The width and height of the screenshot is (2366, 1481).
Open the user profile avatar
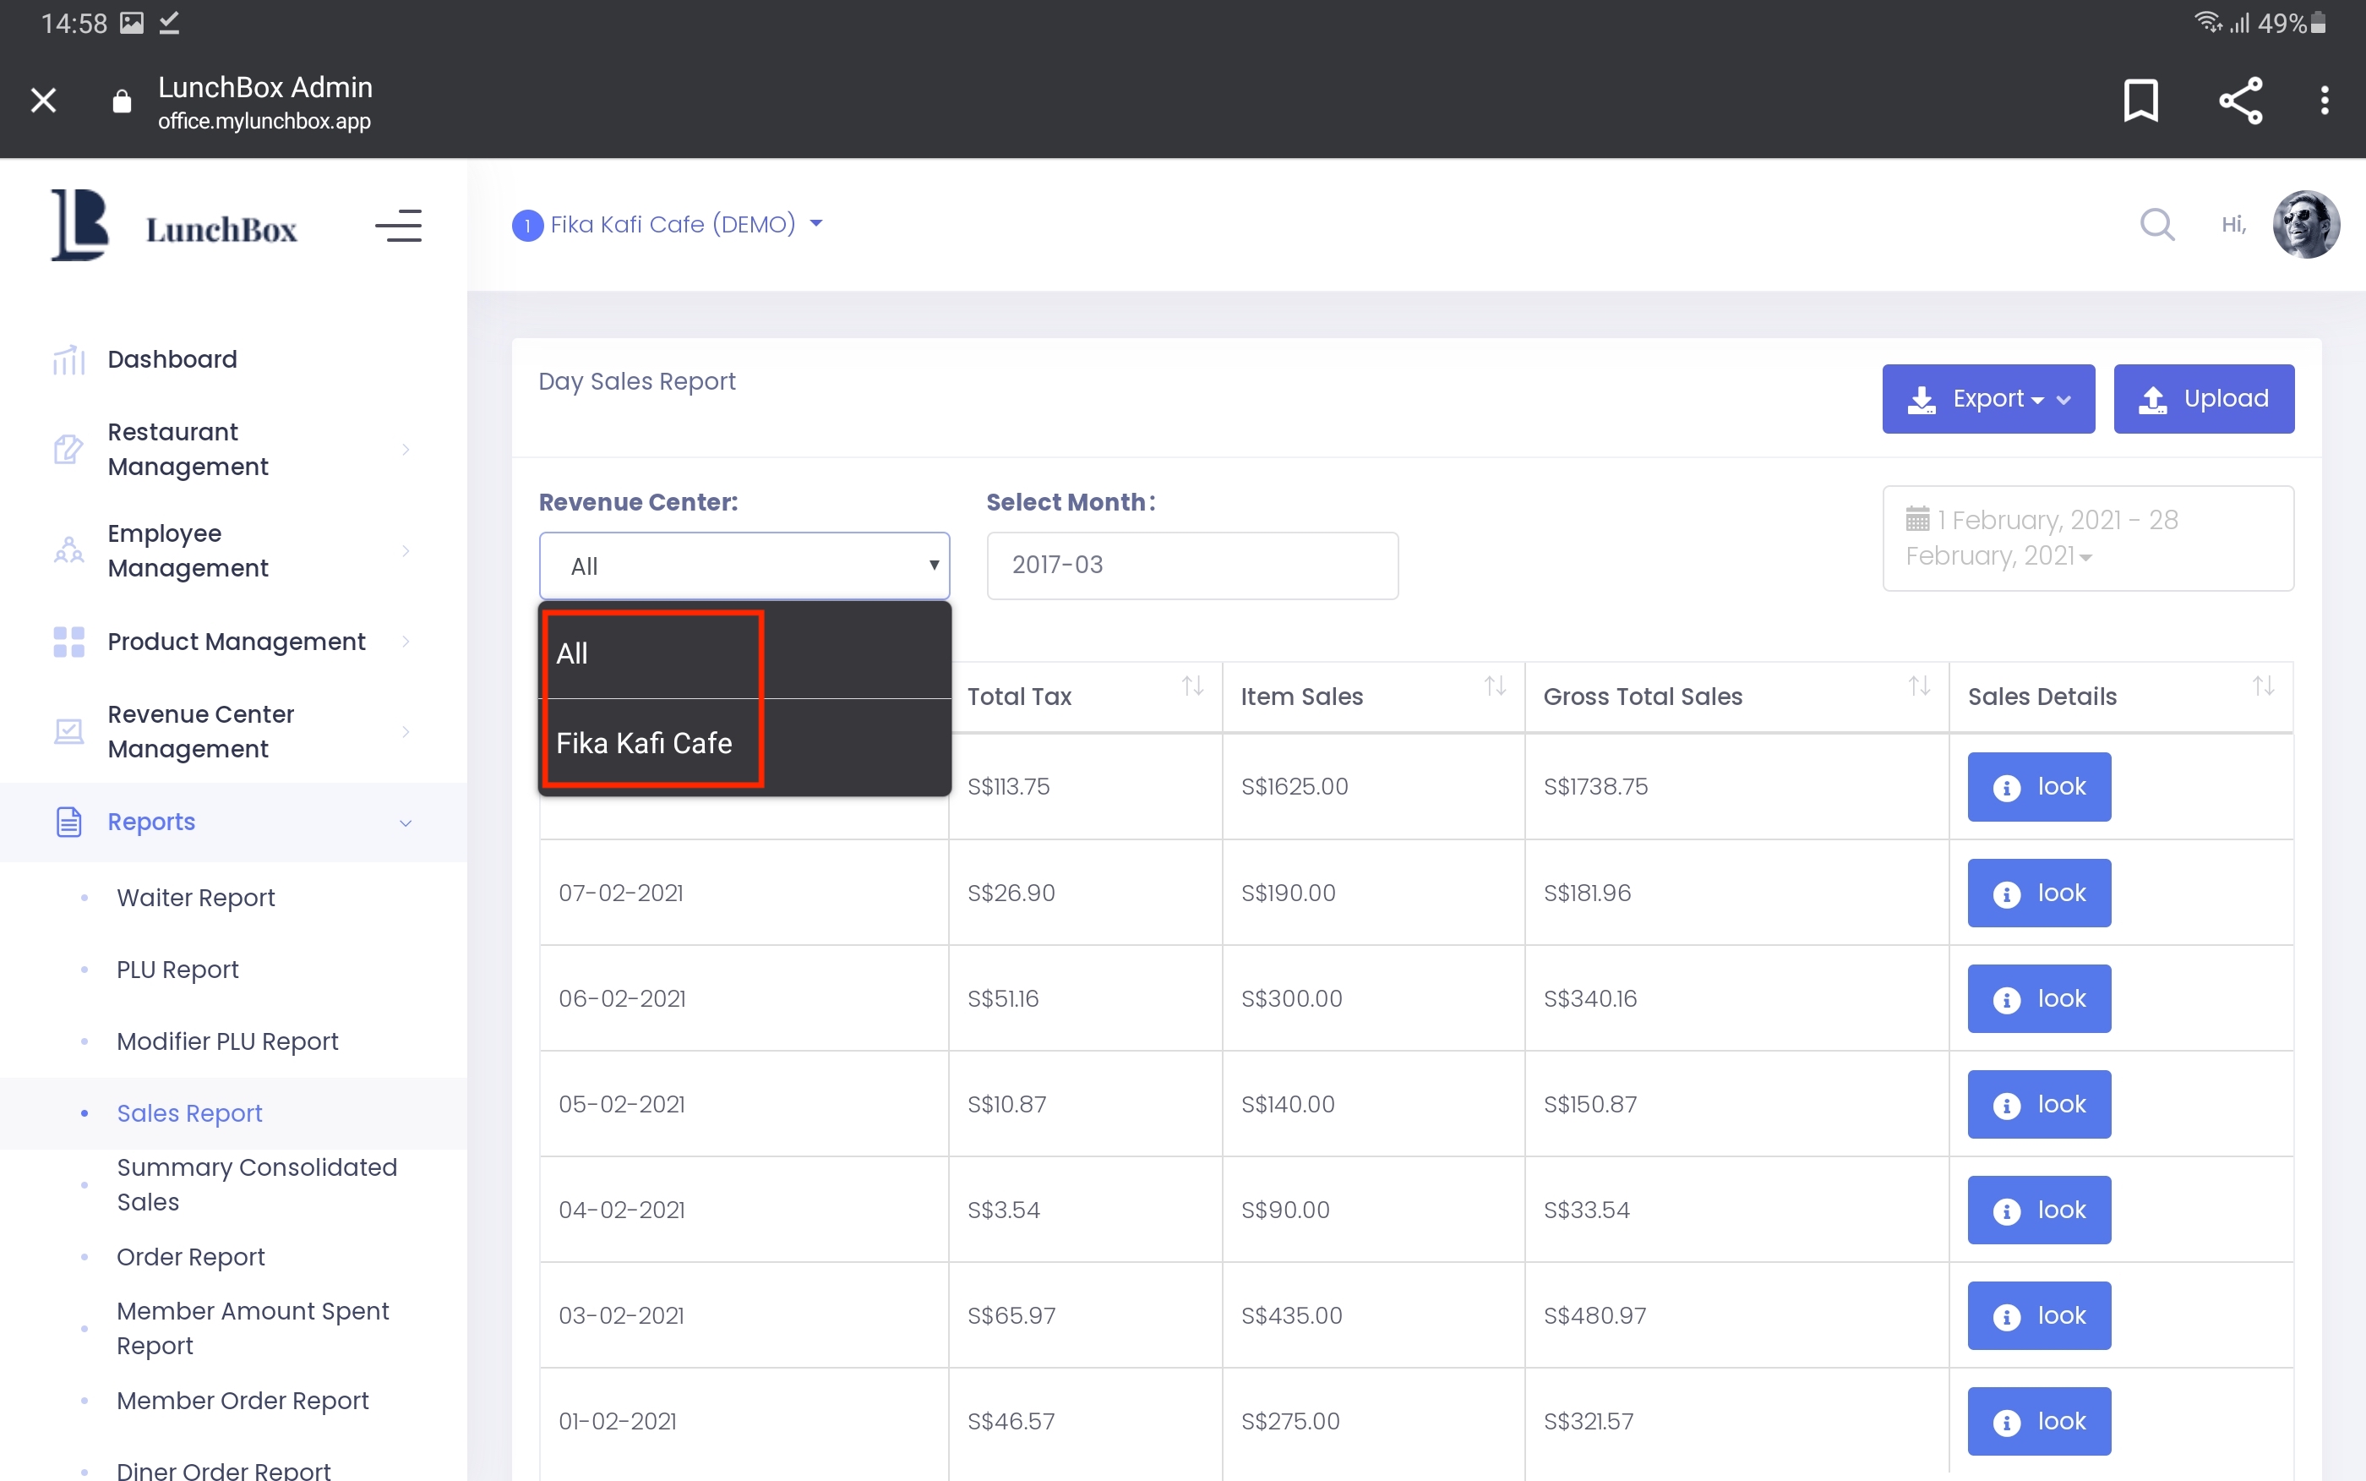[2305, 224]
